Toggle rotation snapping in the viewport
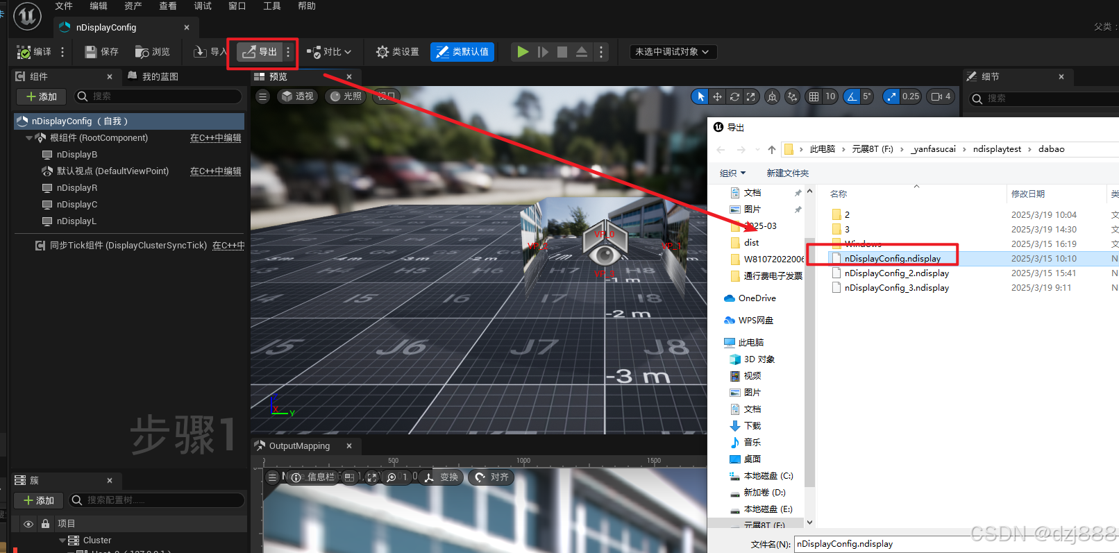 click(x=852, y=96)
